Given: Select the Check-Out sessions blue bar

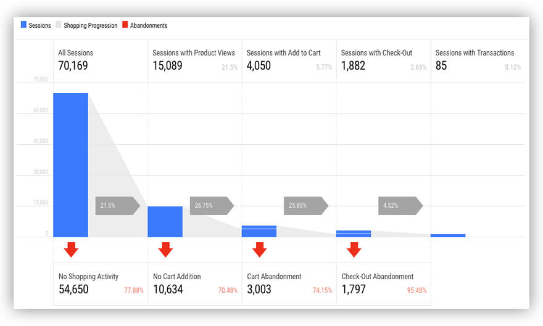Looking at the screenshot, I should coord(354,234).
